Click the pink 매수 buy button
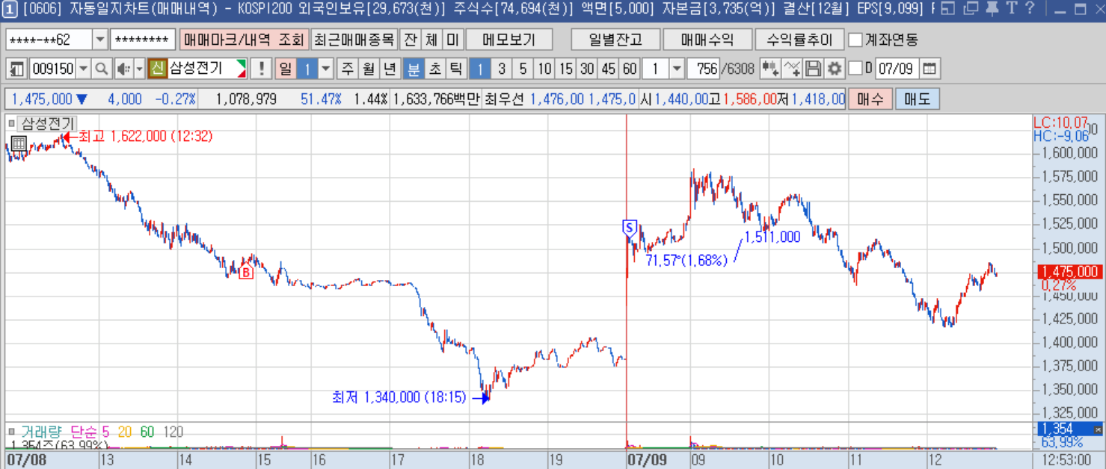The height and width of the screenshot is (469, 1106). [x=870, y=99]
